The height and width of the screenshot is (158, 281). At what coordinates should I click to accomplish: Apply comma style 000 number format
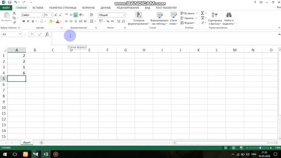(112, 22)
